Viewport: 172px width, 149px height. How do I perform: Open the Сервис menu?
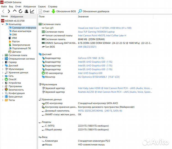(42, 7)
